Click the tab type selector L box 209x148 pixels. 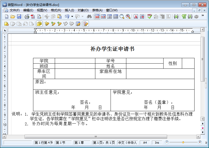click(5, 30)
